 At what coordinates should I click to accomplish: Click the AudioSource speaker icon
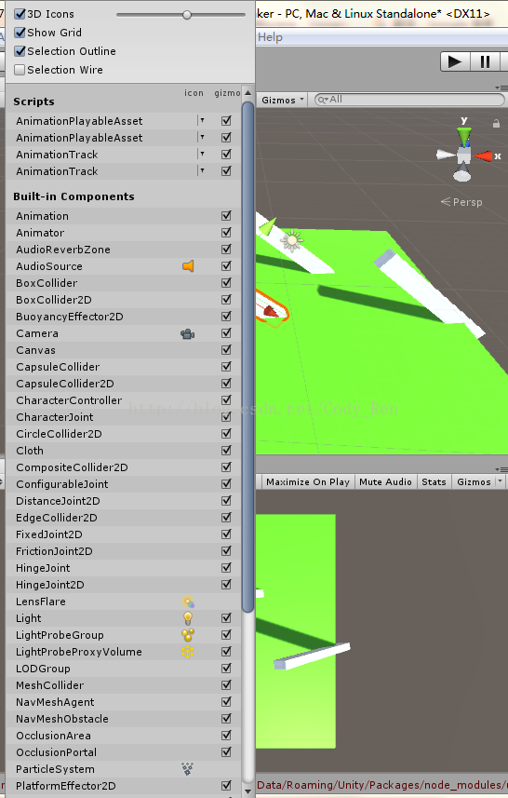[188, 266]
